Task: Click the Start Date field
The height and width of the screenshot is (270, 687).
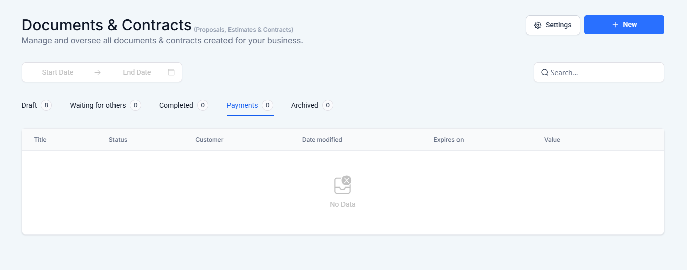Action: pyautogui.click(x=58, y=72)
